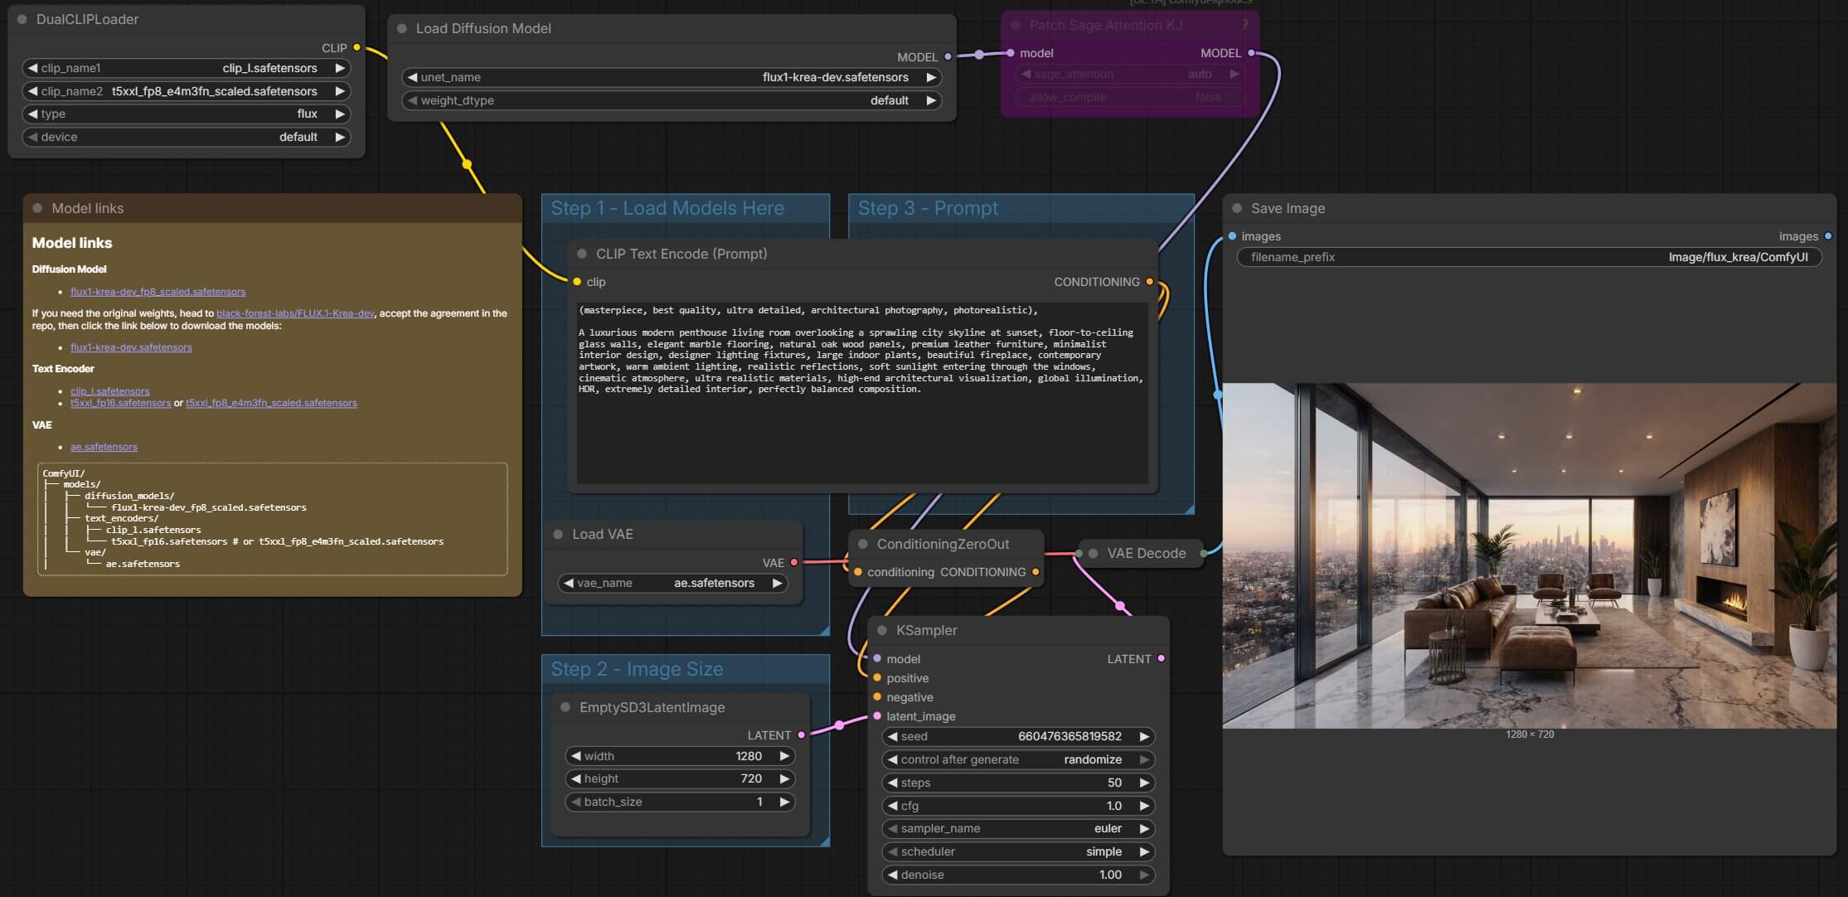This screenshot has height=897, width=1848.
Task: Click next arrow for clip_name1
Action: click(339, 68)
